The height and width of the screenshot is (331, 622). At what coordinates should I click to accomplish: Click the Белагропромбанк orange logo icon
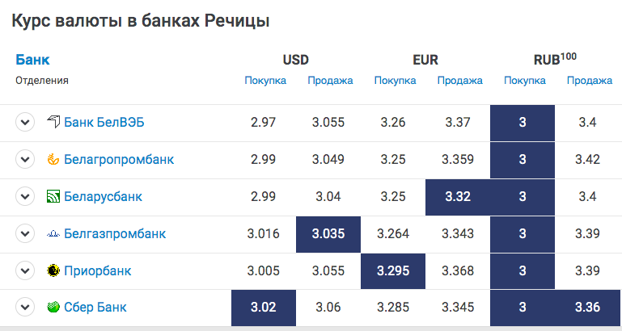coord(53,159)
